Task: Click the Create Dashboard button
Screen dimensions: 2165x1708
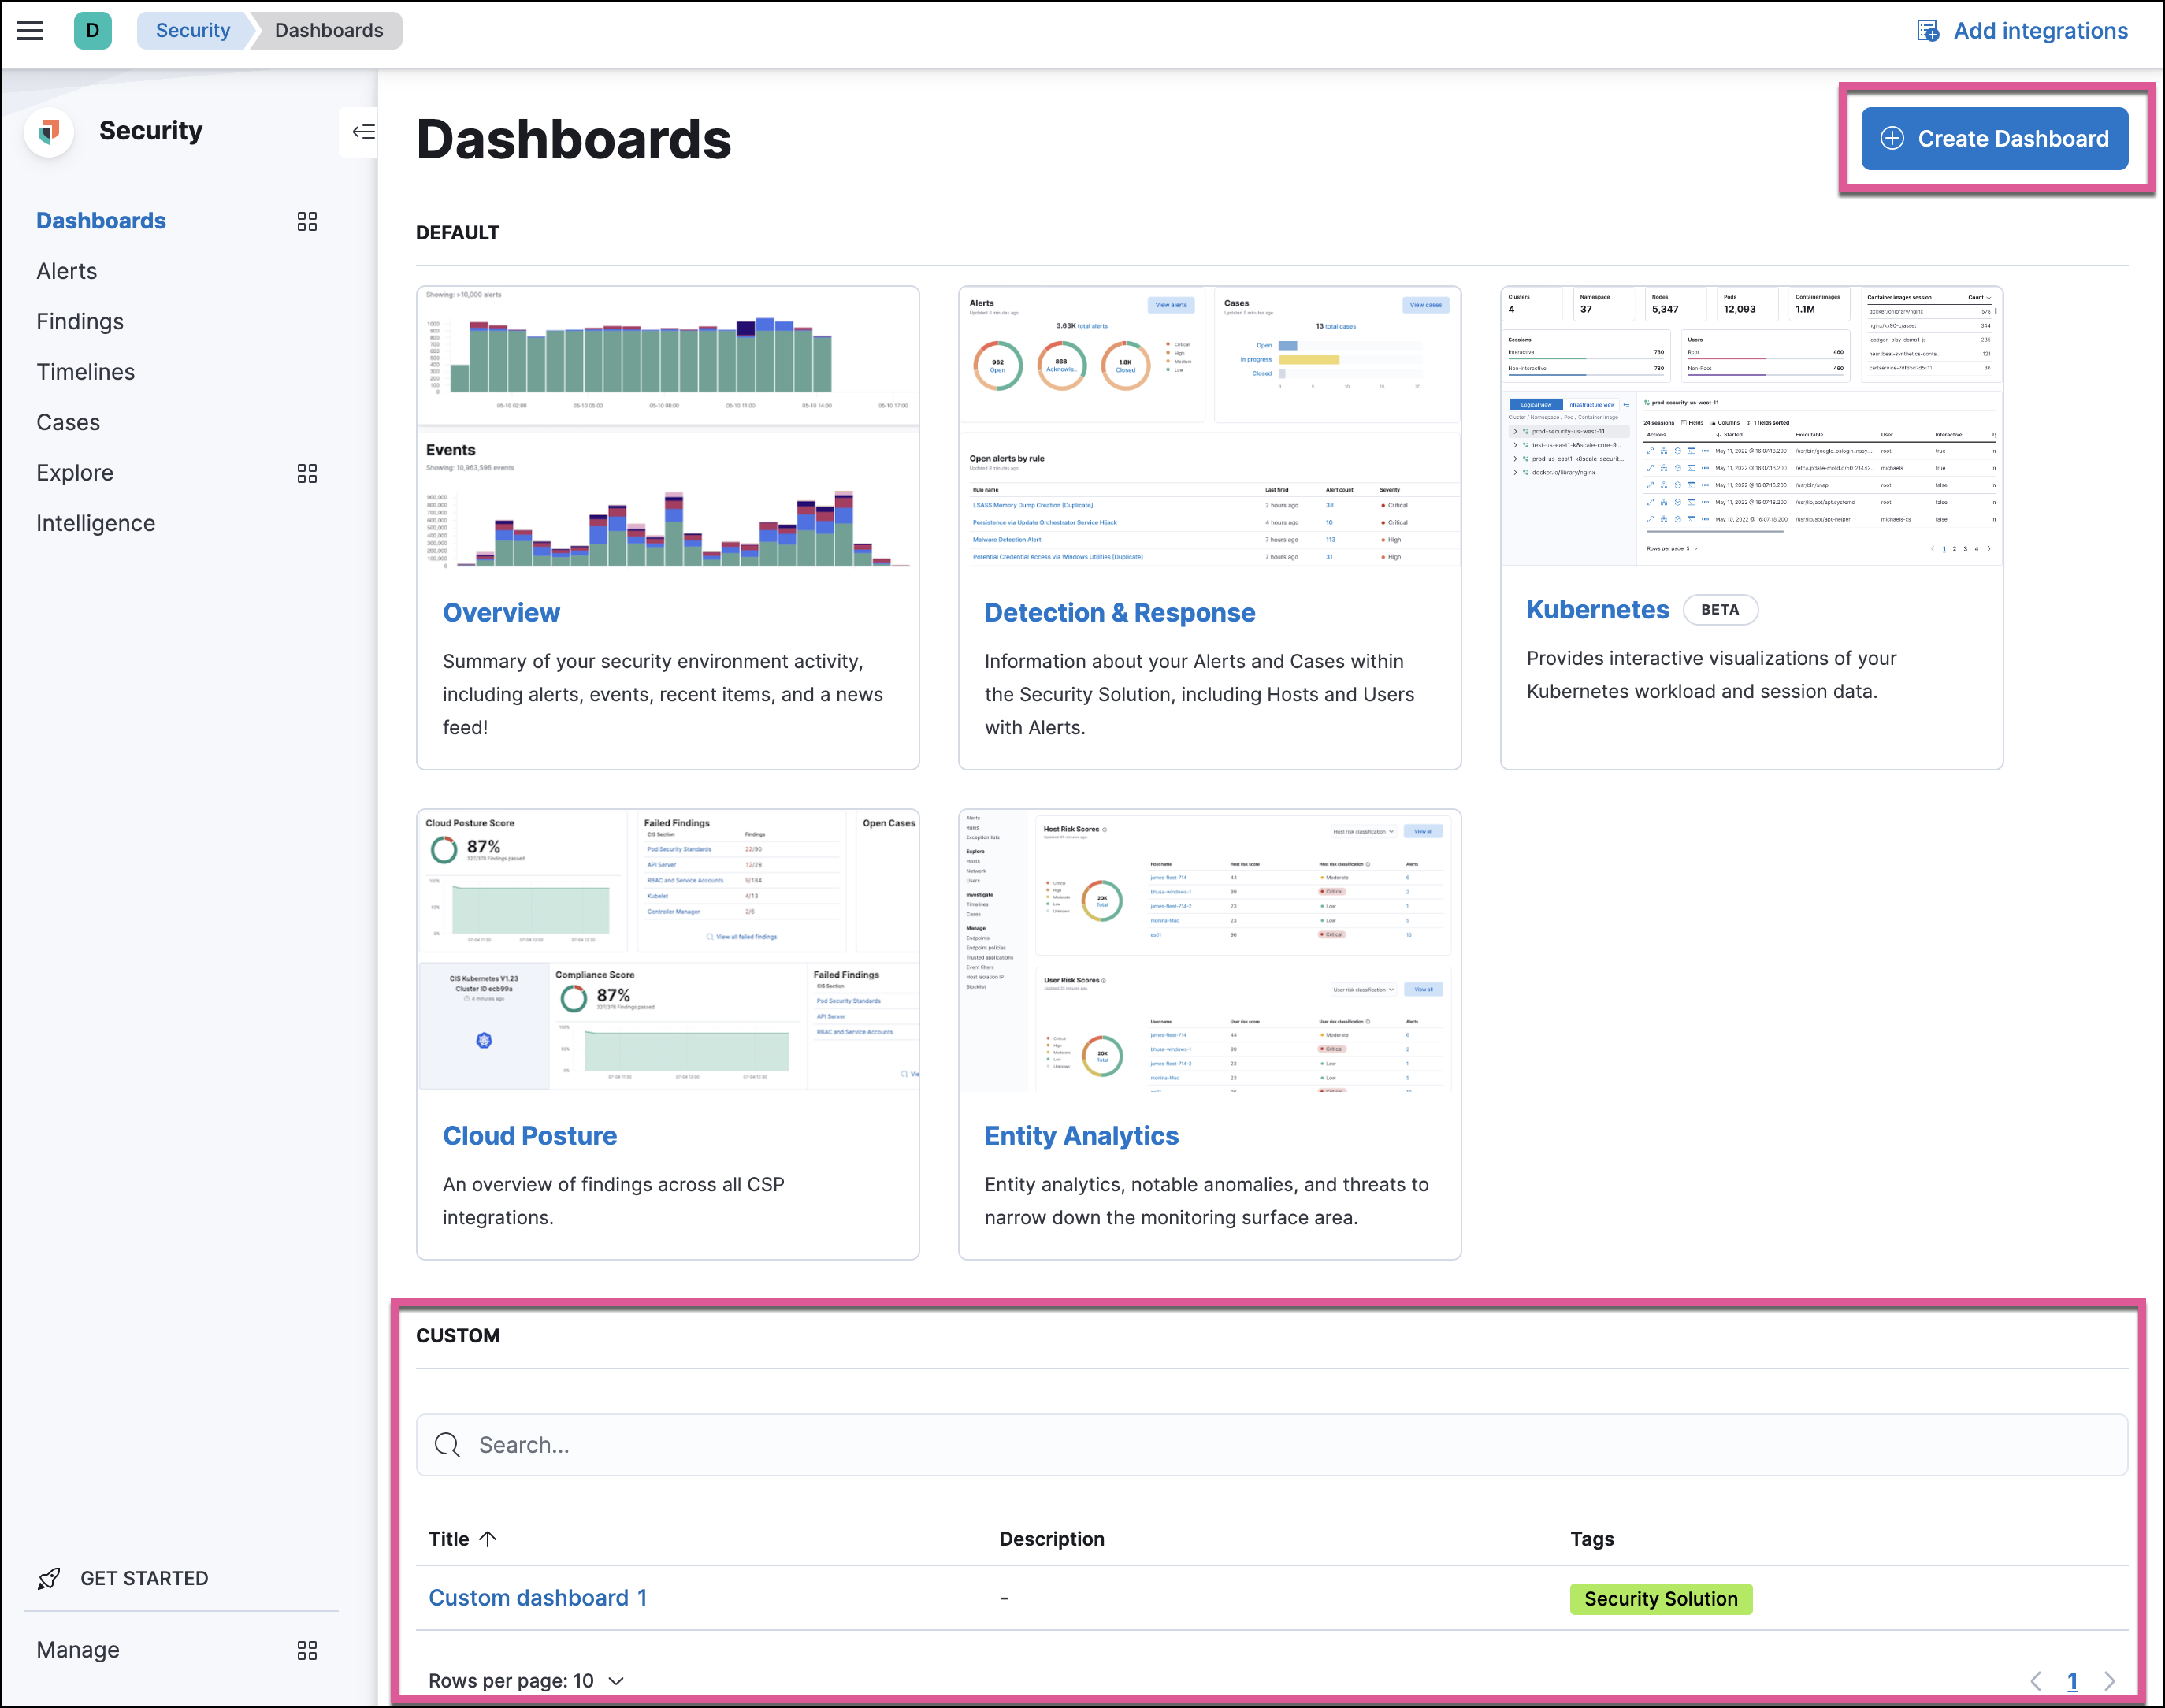Action: [1993, 138]
